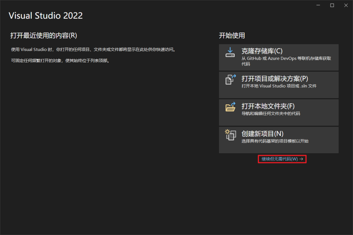This screenshot has width=353, height=235.
Task: Click description 打开本地 Visual Studio 项目或 .sln 文件
Action: [x=279, y=86]
